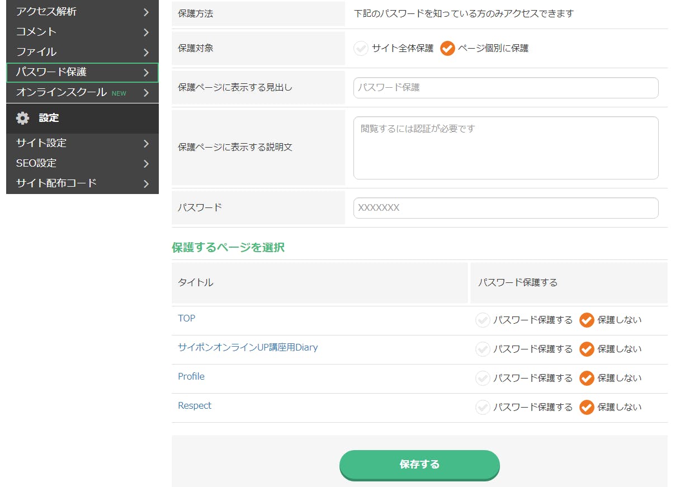Viewport: 675px width, 487px height.
Task: Click the 保存する button
Action: click(x=419, y=465)
